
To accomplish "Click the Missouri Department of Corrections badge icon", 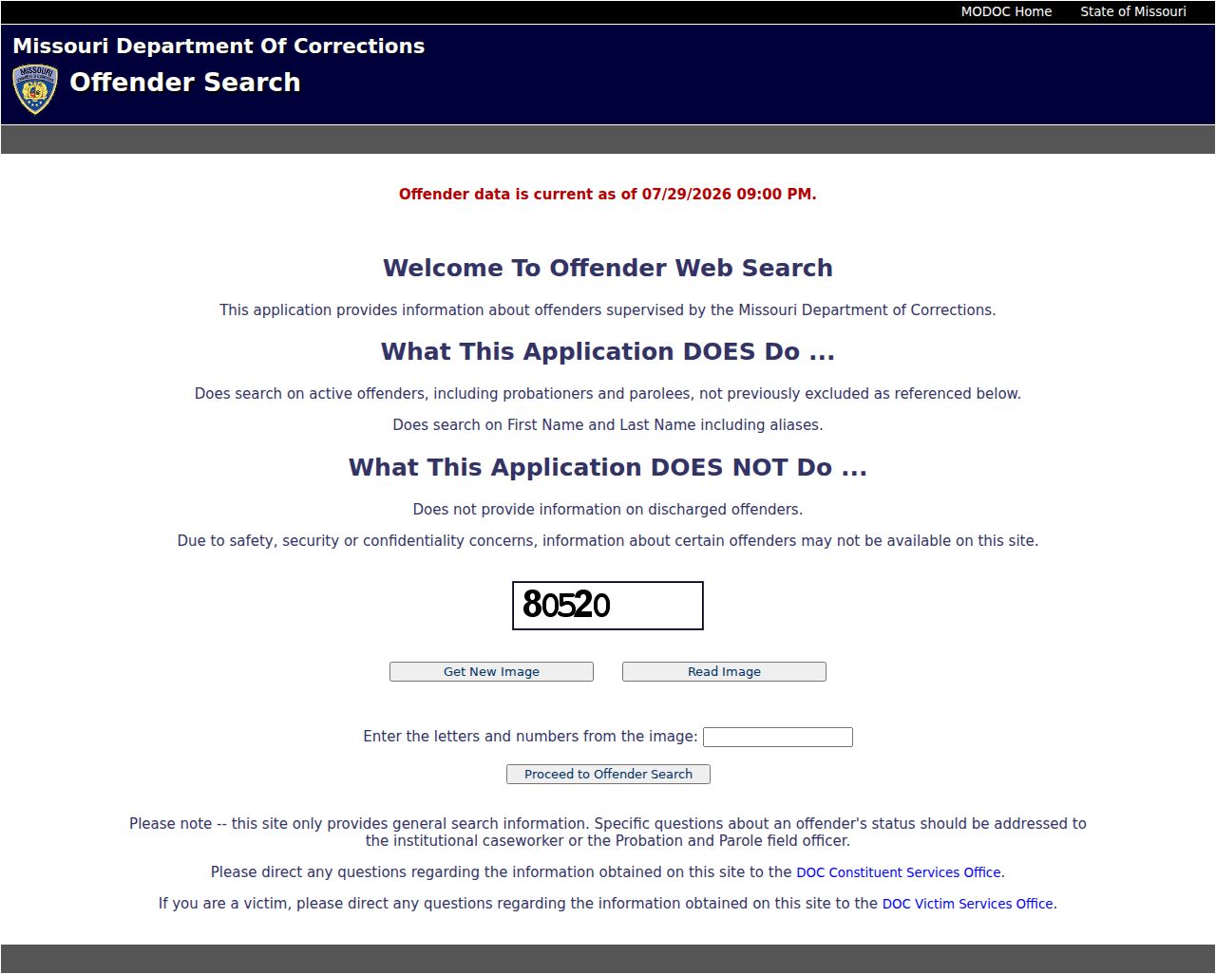I will coord(35,89).
